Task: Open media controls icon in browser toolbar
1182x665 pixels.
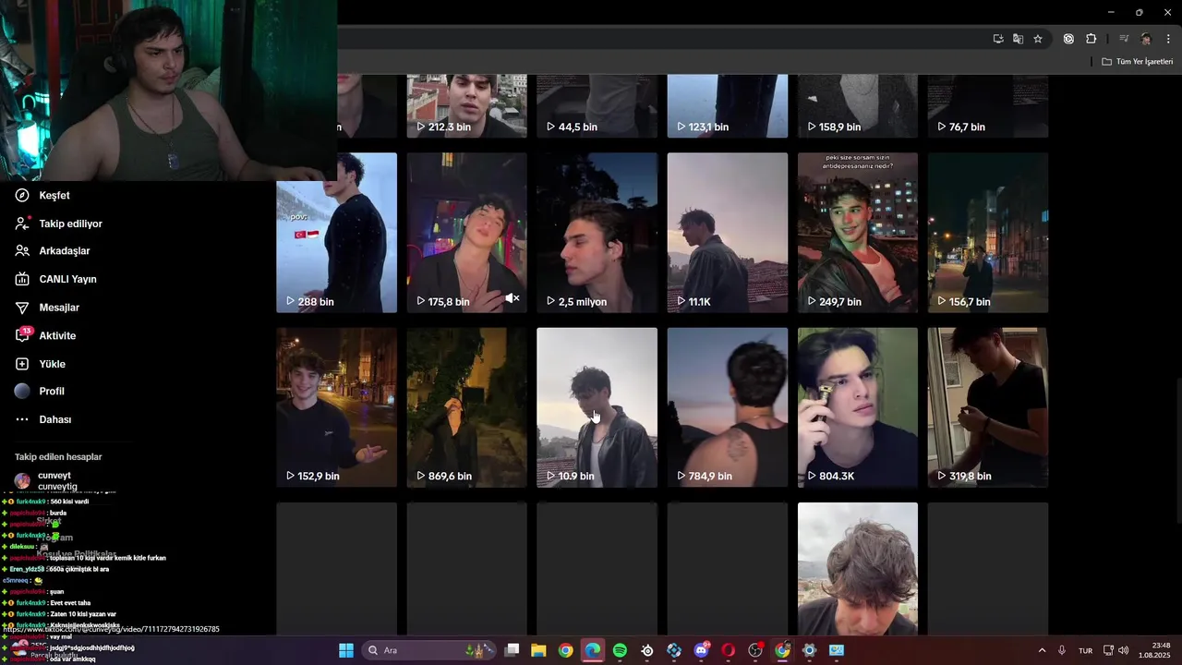Action: (1124, 39)
